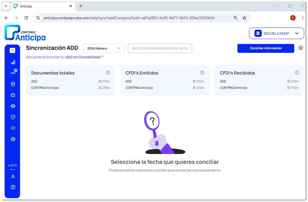Click the CONTPAQi Anticipa logo
The image size is (308, 202).
25,33
